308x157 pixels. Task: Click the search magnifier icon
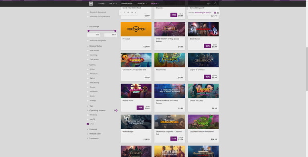coord(215,4)
